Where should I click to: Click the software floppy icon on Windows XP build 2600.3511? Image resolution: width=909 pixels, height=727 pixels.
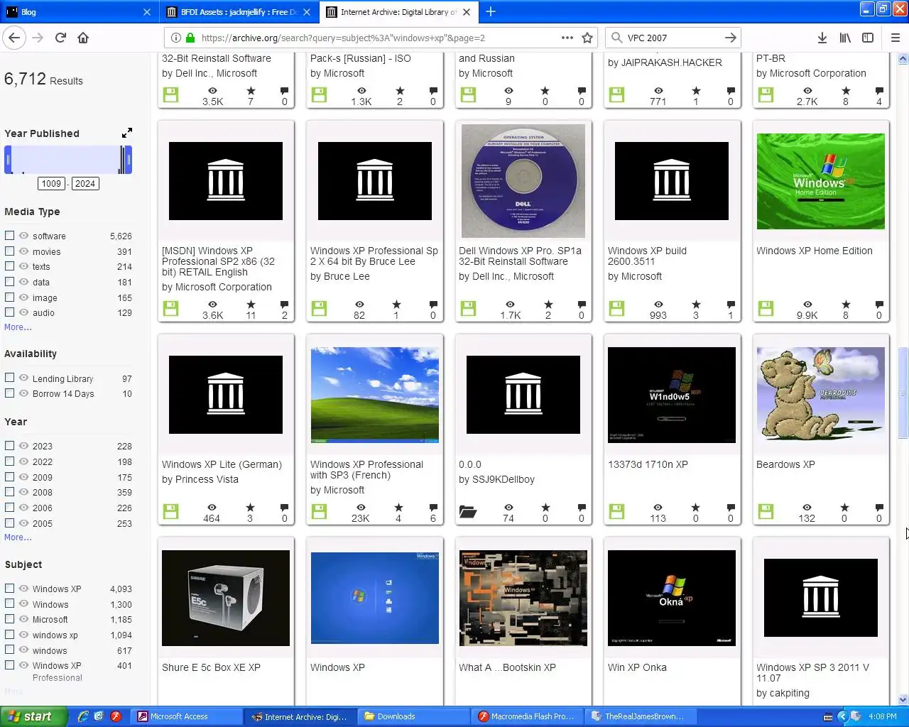tap(616, 308)
